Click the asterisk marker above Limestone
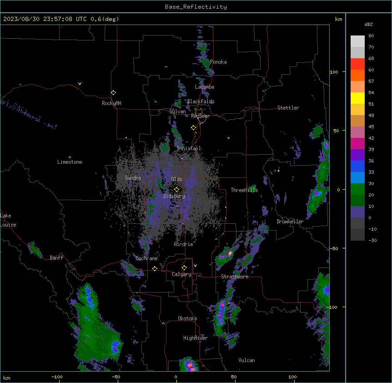Image resolution: width=392 pixels, height=383 pixels. (x=70, y=157)
